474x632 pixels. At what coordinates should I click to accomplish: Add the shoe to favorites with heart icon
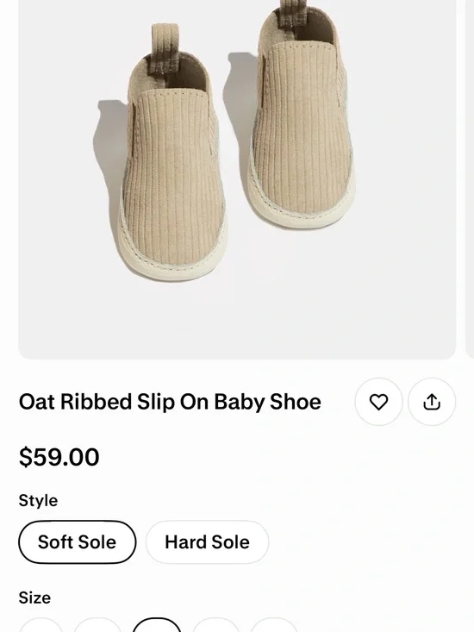(378, 402)
